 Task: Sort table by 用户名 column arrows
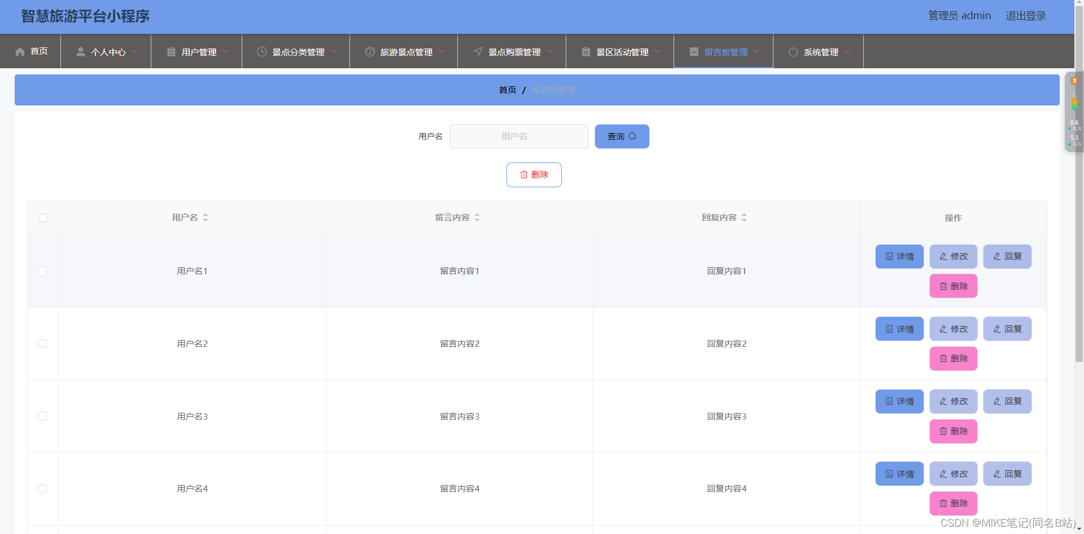[x=206, y=218]
